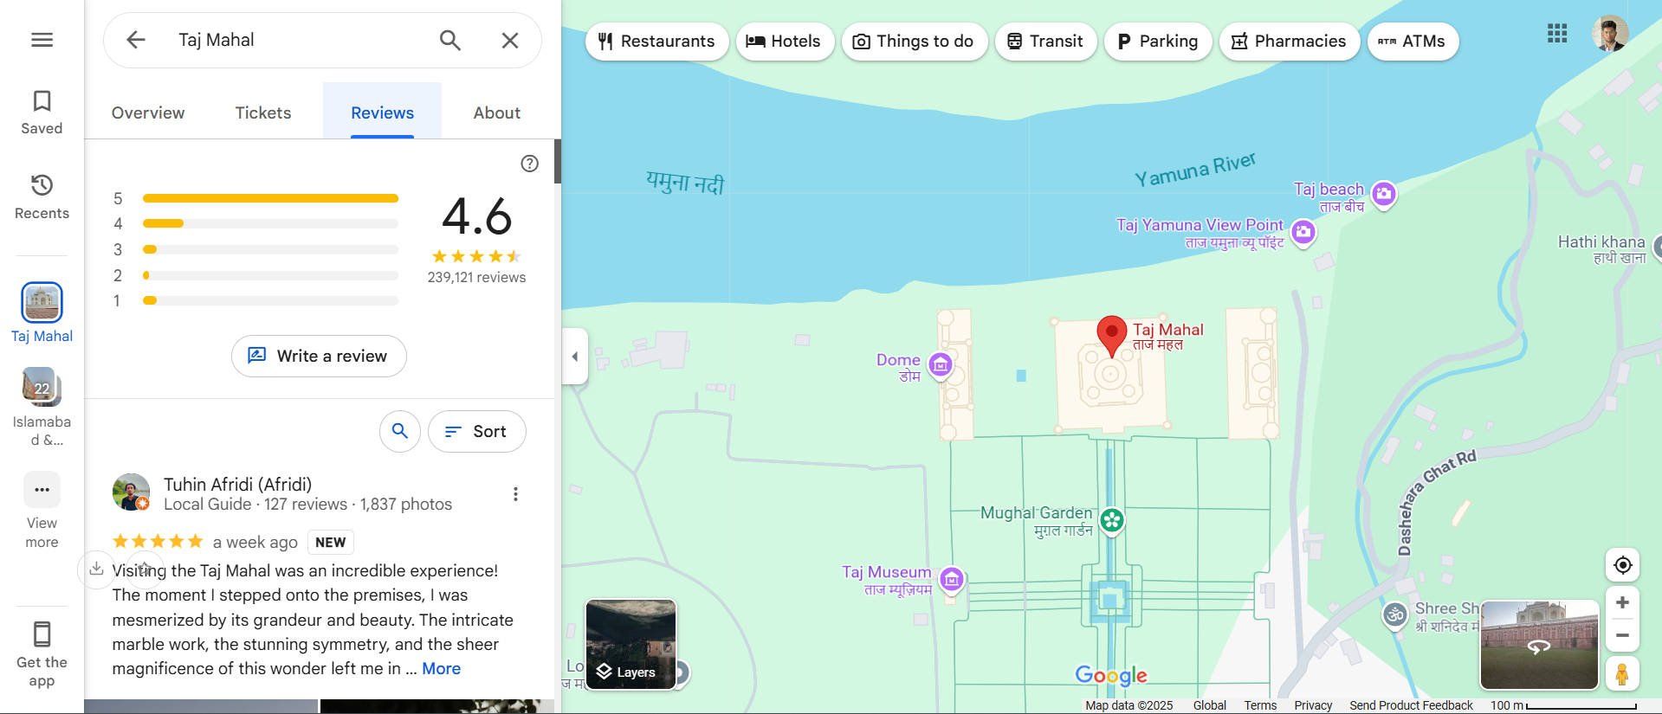The width and height of the screenshot is (1662, 714).
Task: Click Taj Museum map marker
Action: 952,579
